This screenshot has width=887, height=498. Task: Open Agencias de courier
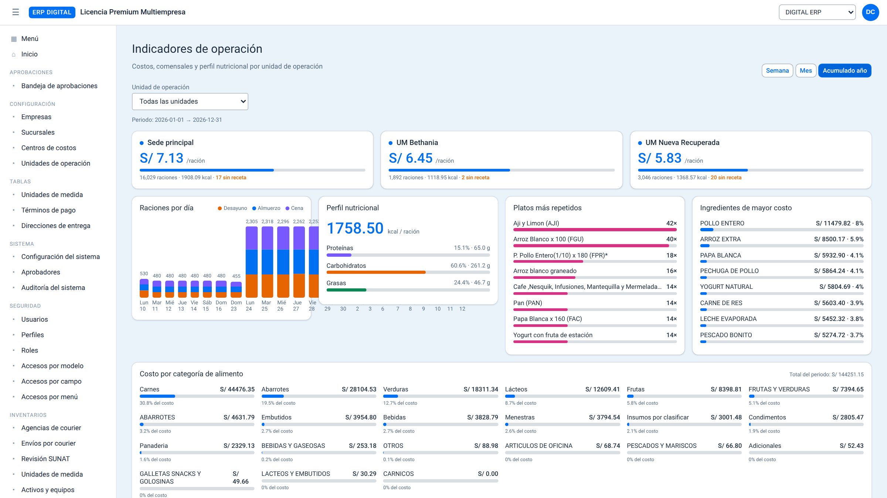click(x=51, y=428)
